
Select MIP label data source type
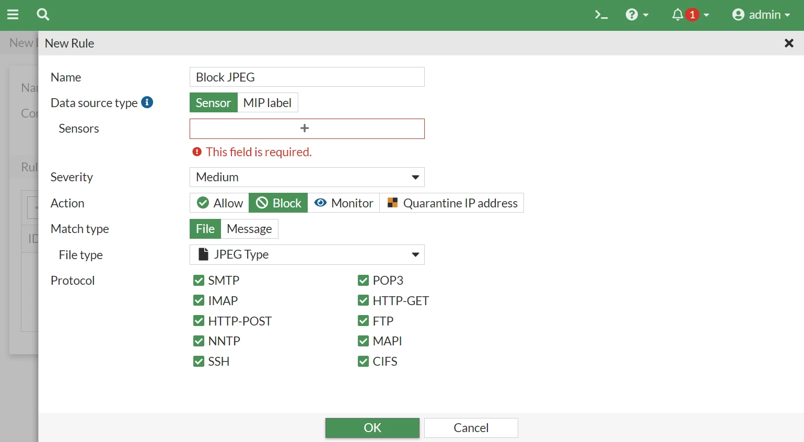click(x=267, y=103)
